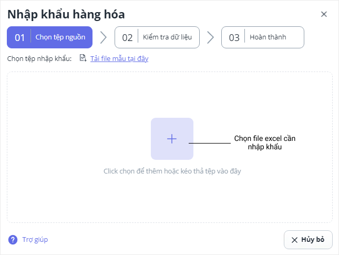
Task: Click the chevron arrow after step 01
Action: click(x=104, y=37)
